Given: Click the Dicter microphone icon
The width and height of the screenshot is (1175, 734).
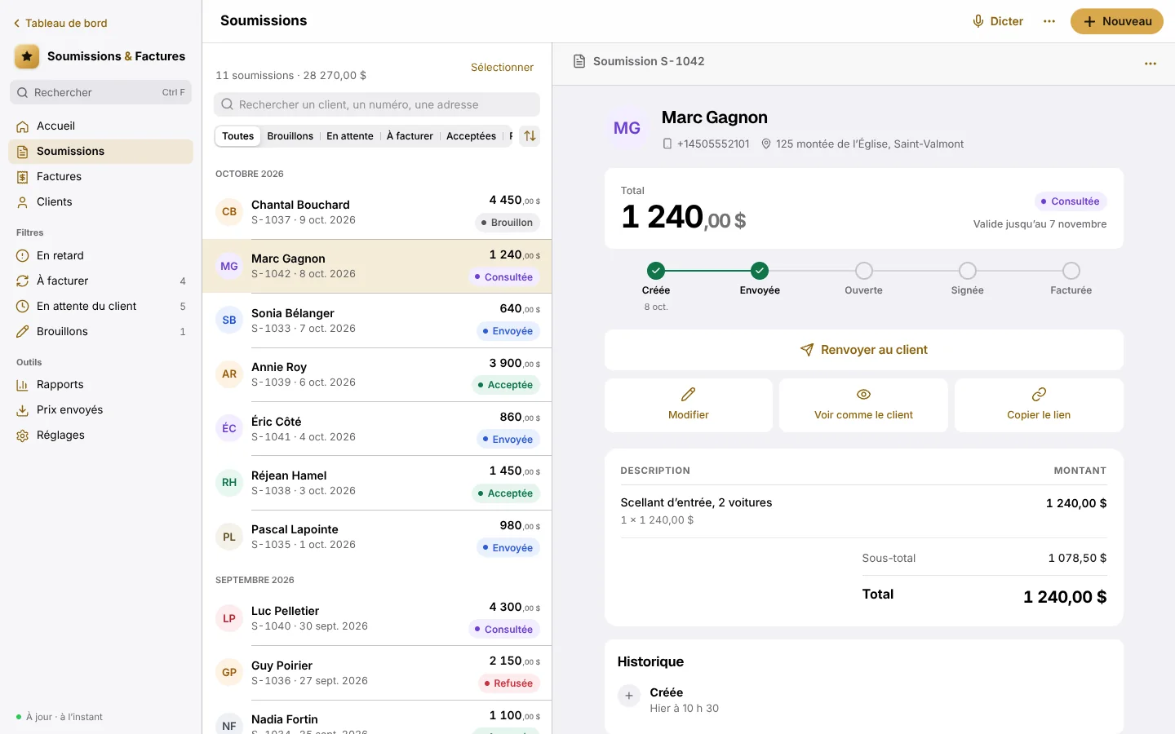Looking at the screenshot, I should click(978, 21).
